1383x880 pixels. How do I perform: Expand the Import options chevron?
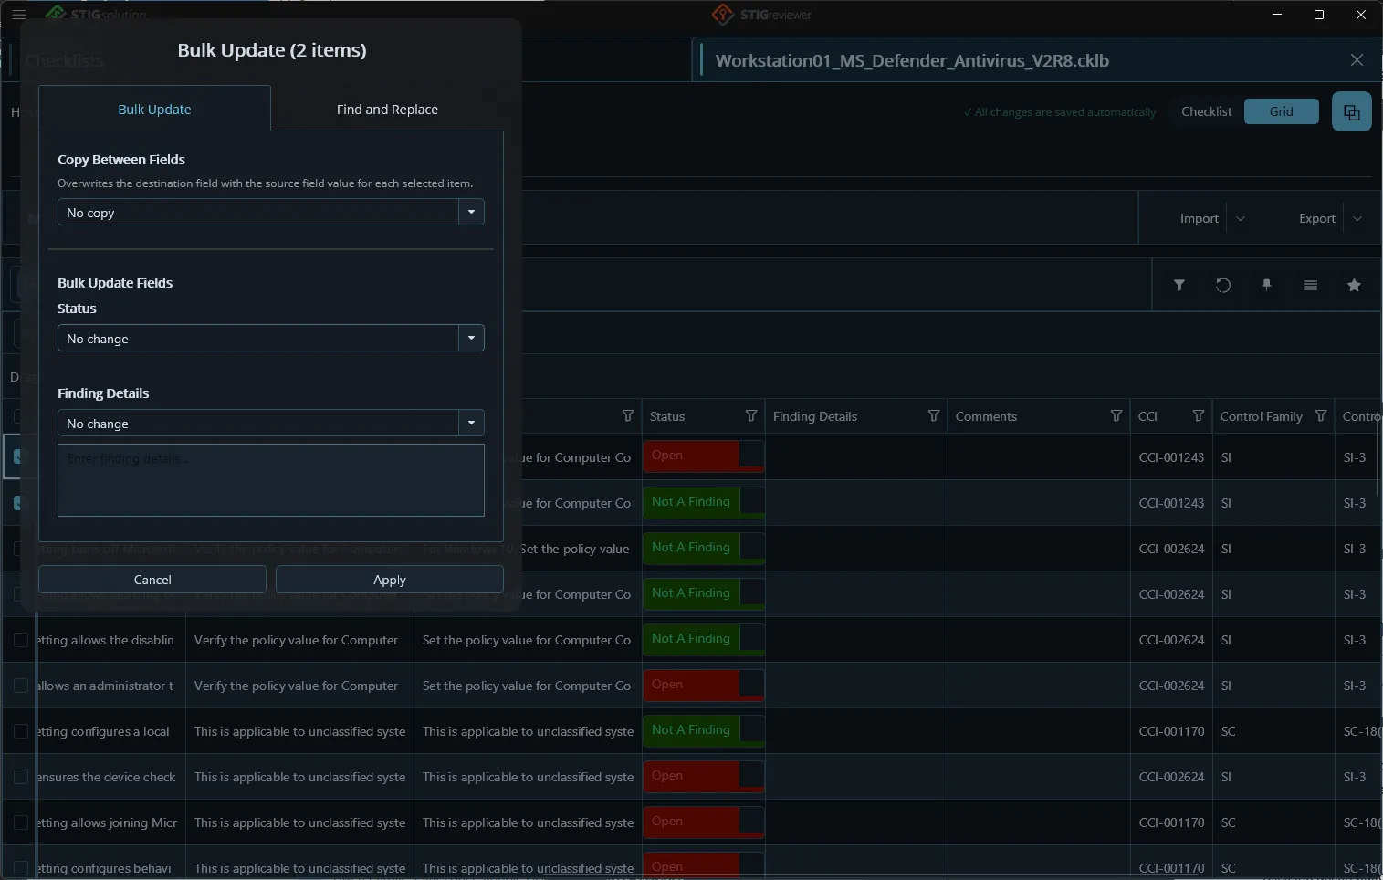(x=1241, y=218)
